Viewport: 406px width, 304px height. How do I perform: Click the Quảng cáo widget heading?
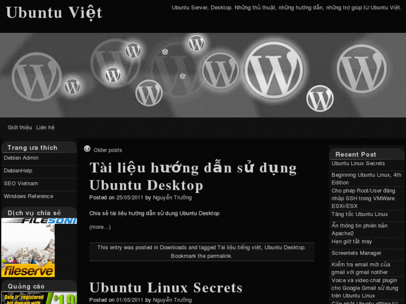[x=26, y=286]
